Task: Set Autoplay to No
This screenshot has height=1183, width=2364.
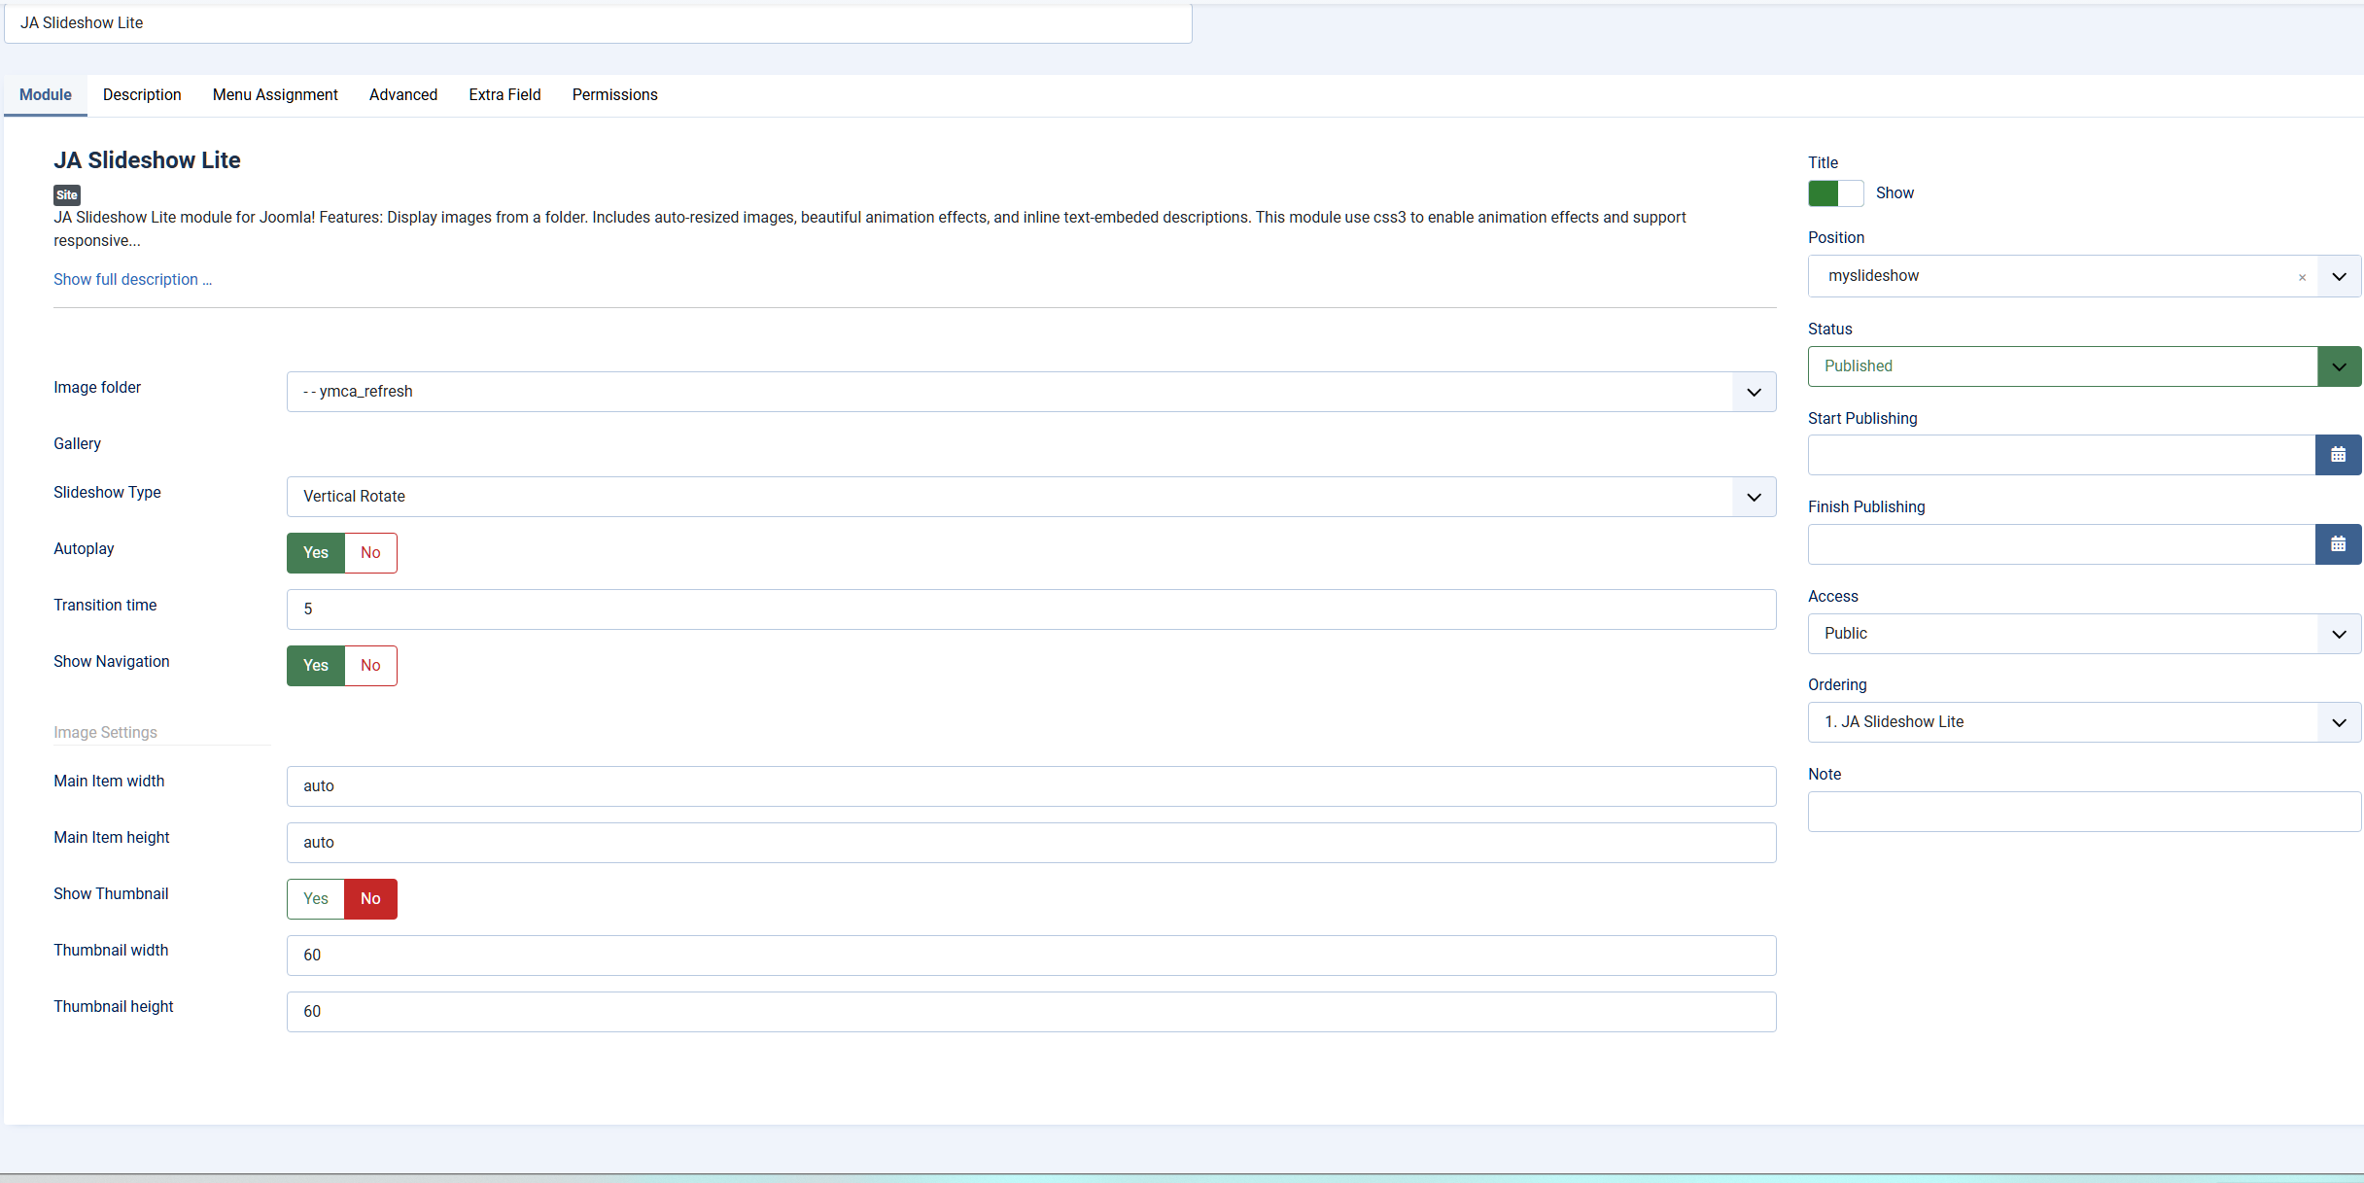Action: point(370,553)
